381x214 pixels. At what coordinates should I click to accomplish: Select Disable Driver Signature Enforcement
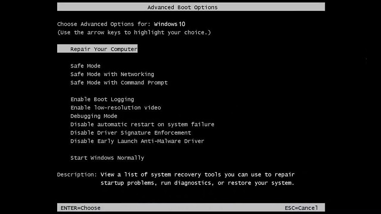click(x=130, y=133)
